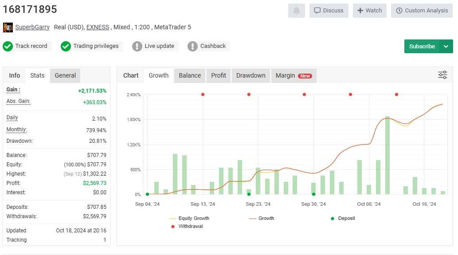Image resolution: width=458 pixels, height=255 pixels.
Task: Click the deposit marker at Sep 04
Action: point(148,194)
